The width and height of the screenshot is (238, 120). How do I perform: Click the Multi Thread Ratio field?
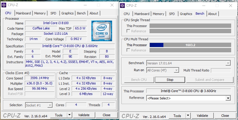point(221,70)
